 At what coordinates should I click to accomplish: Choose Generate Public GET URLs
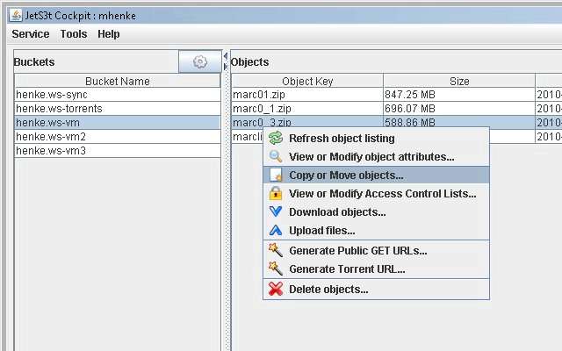(x=377, y=250)
